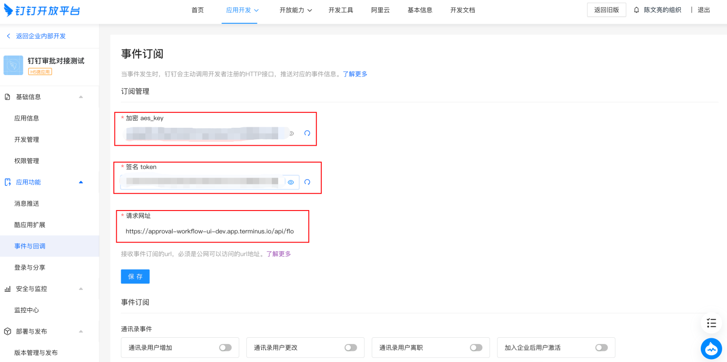Regenerate the 签名 token value
Image resolution: width=727 pixels, height=362 pixels.
point(307,182)
